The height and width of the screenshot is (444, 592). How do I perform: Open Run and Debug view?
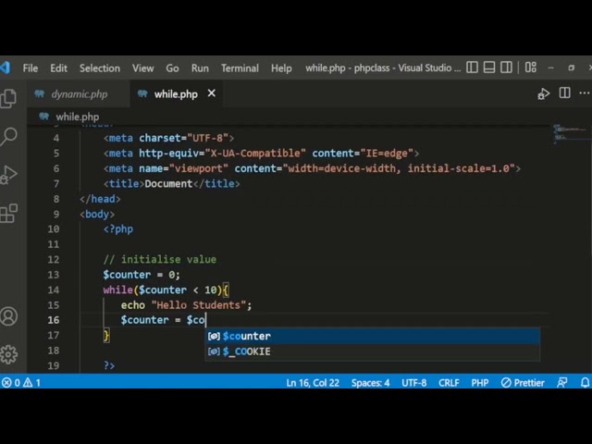(8, 175)
